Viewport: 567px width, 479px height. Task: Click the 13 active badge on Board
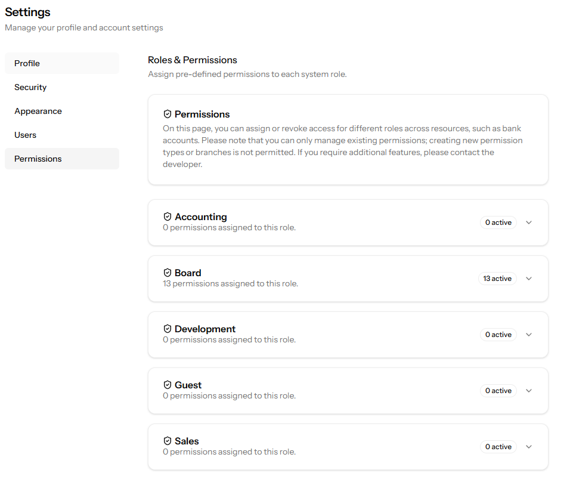497,279
